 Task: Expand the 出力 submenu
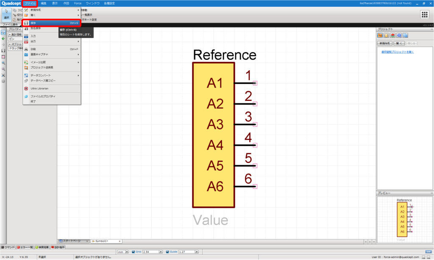click(x=52, y=41)
